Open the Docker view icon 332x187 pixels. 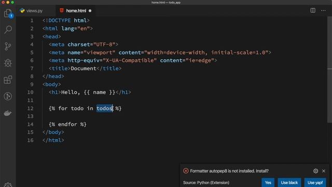[8, 113]
